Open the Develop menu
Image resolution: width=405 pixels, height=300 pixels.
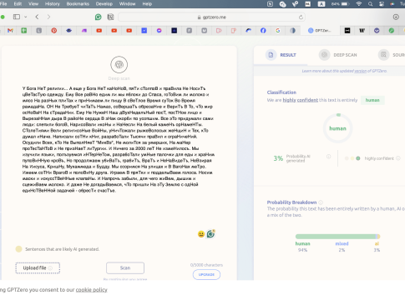click(104, 4)
